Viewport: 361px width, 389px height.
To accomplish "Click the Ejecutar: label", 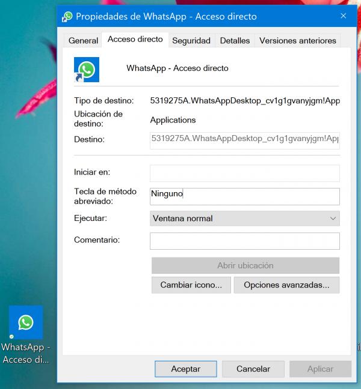I will pyautogui.click(x=90, y=219).
